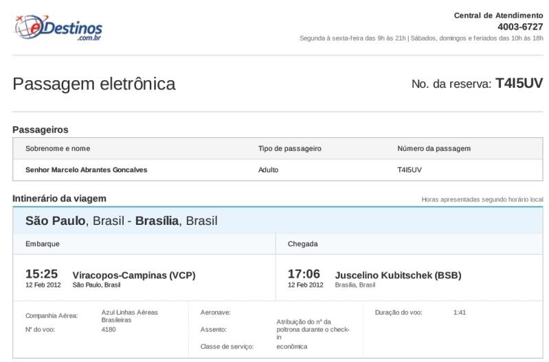Click the Adulto passenger type cell
The width and height of the screenshot is (549, 362).
pos(268,170)
